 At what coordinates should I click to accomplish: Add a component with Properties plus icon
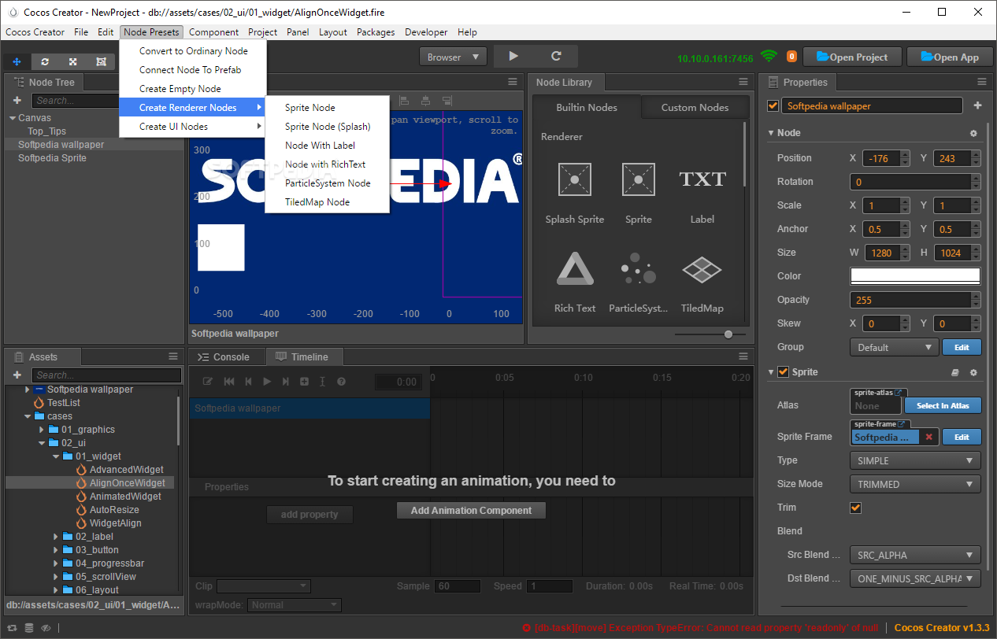(977, 105)
